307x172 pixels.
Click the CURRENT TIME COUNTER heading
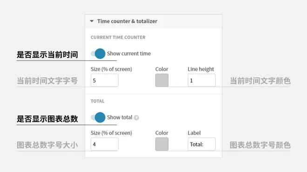[x=118, y=37]
